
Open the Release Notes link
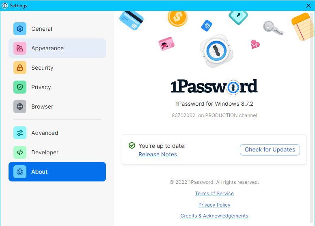tap(157, 154)
